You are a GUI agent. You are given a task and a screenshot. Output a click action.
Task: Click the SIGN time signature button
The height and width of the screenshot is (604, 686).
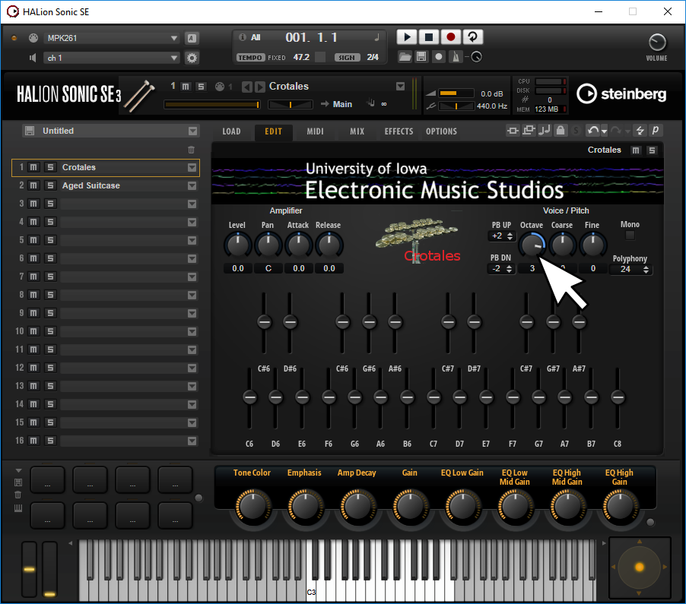coord(347,57)
